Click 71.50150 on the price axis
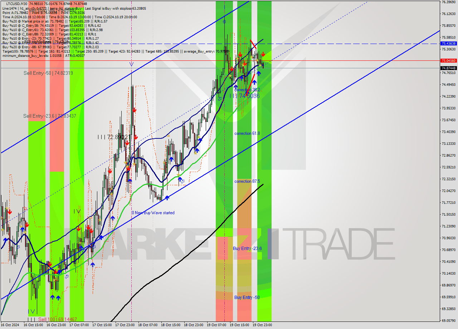Viewport: 458px width, 329px height. point(449,215)
